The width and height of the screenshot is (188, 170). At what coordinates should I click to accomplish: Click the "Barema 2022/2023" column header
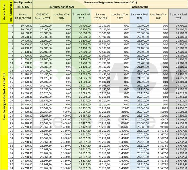(101, 16)
